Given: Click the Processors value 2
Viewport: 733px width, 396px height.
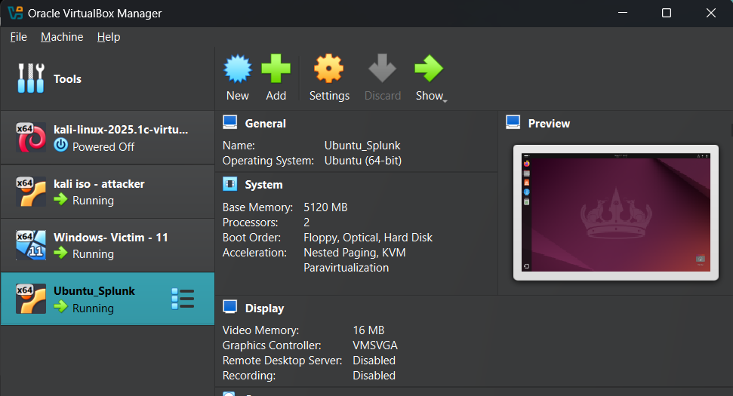Looking at the screenshot, I should point(306,223).
